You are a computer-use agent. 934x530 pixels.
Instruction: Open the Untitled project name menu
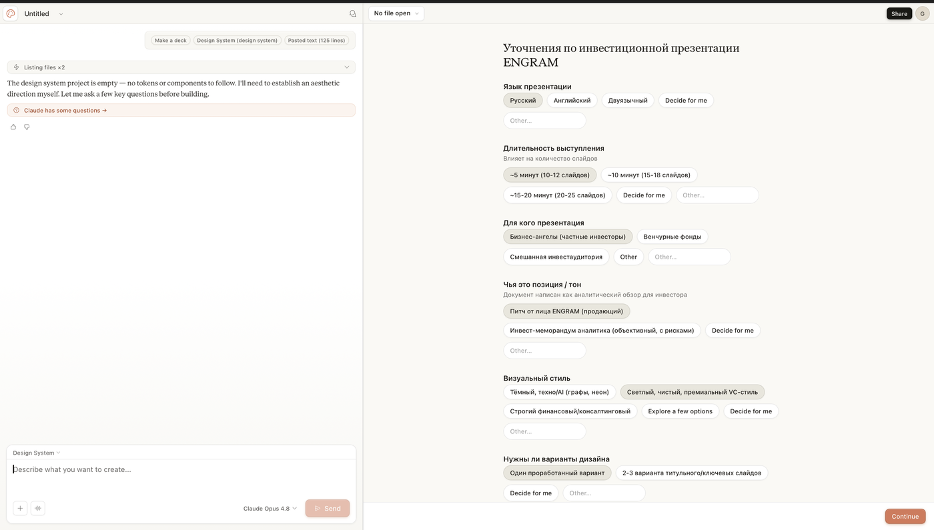coord(43,13)
